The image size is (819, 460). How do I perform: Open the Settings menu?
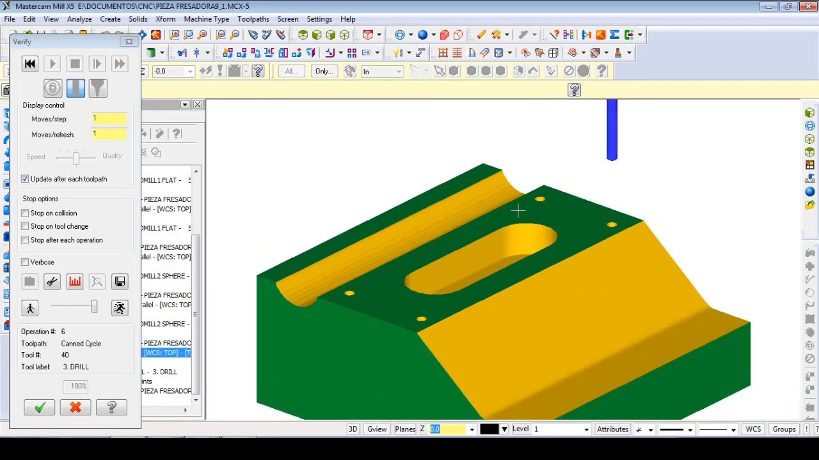point(319,19)
